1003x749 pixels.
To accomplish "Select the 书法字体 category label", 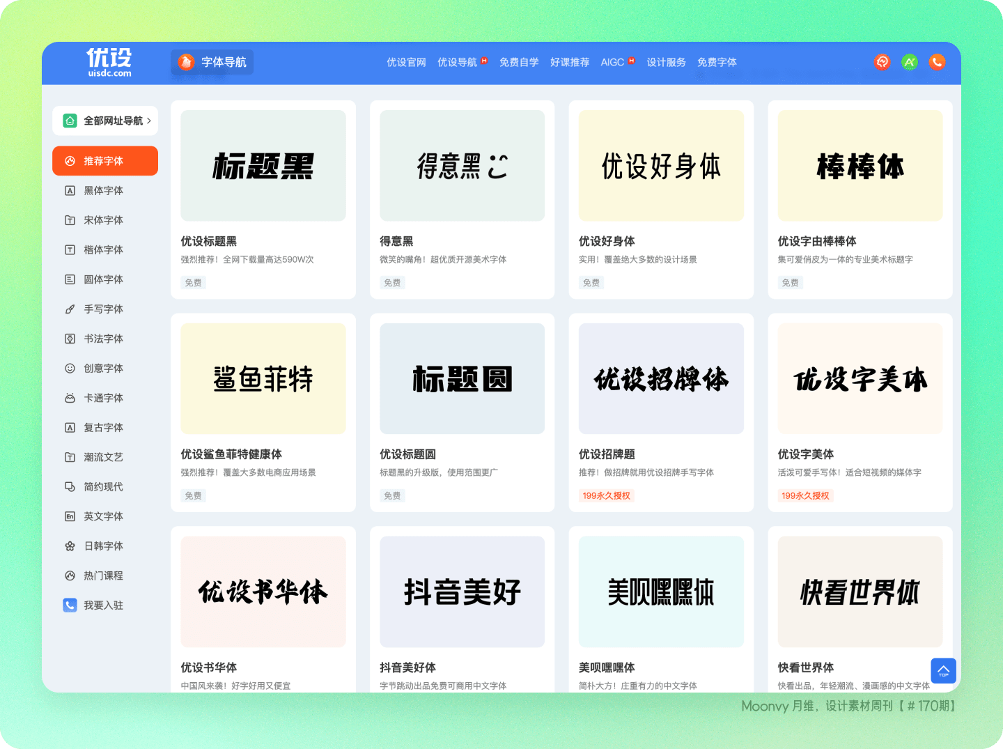I will tap(103, 339).
